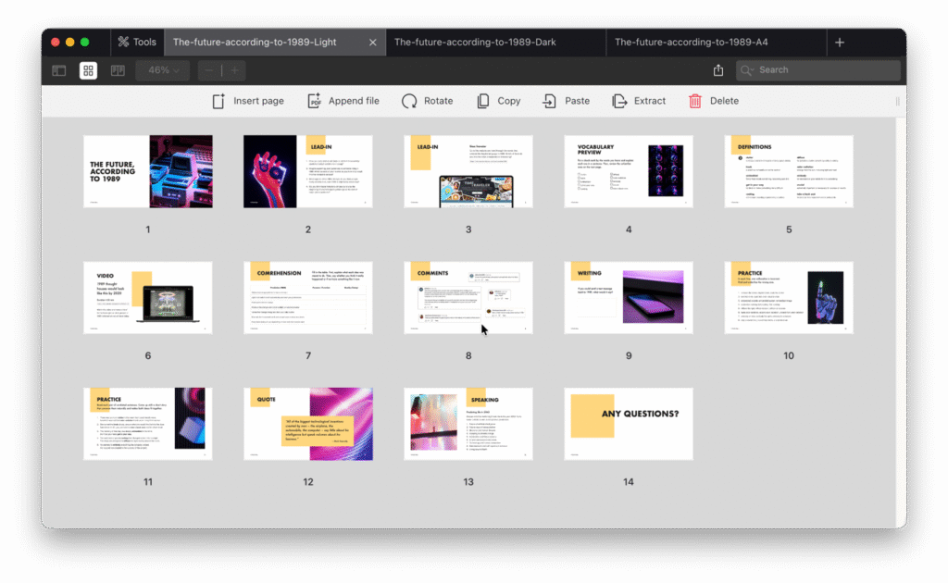This screenshot has height=583, width=948.
Task: Zoom in with the plus button
Action: click(235, 70)
